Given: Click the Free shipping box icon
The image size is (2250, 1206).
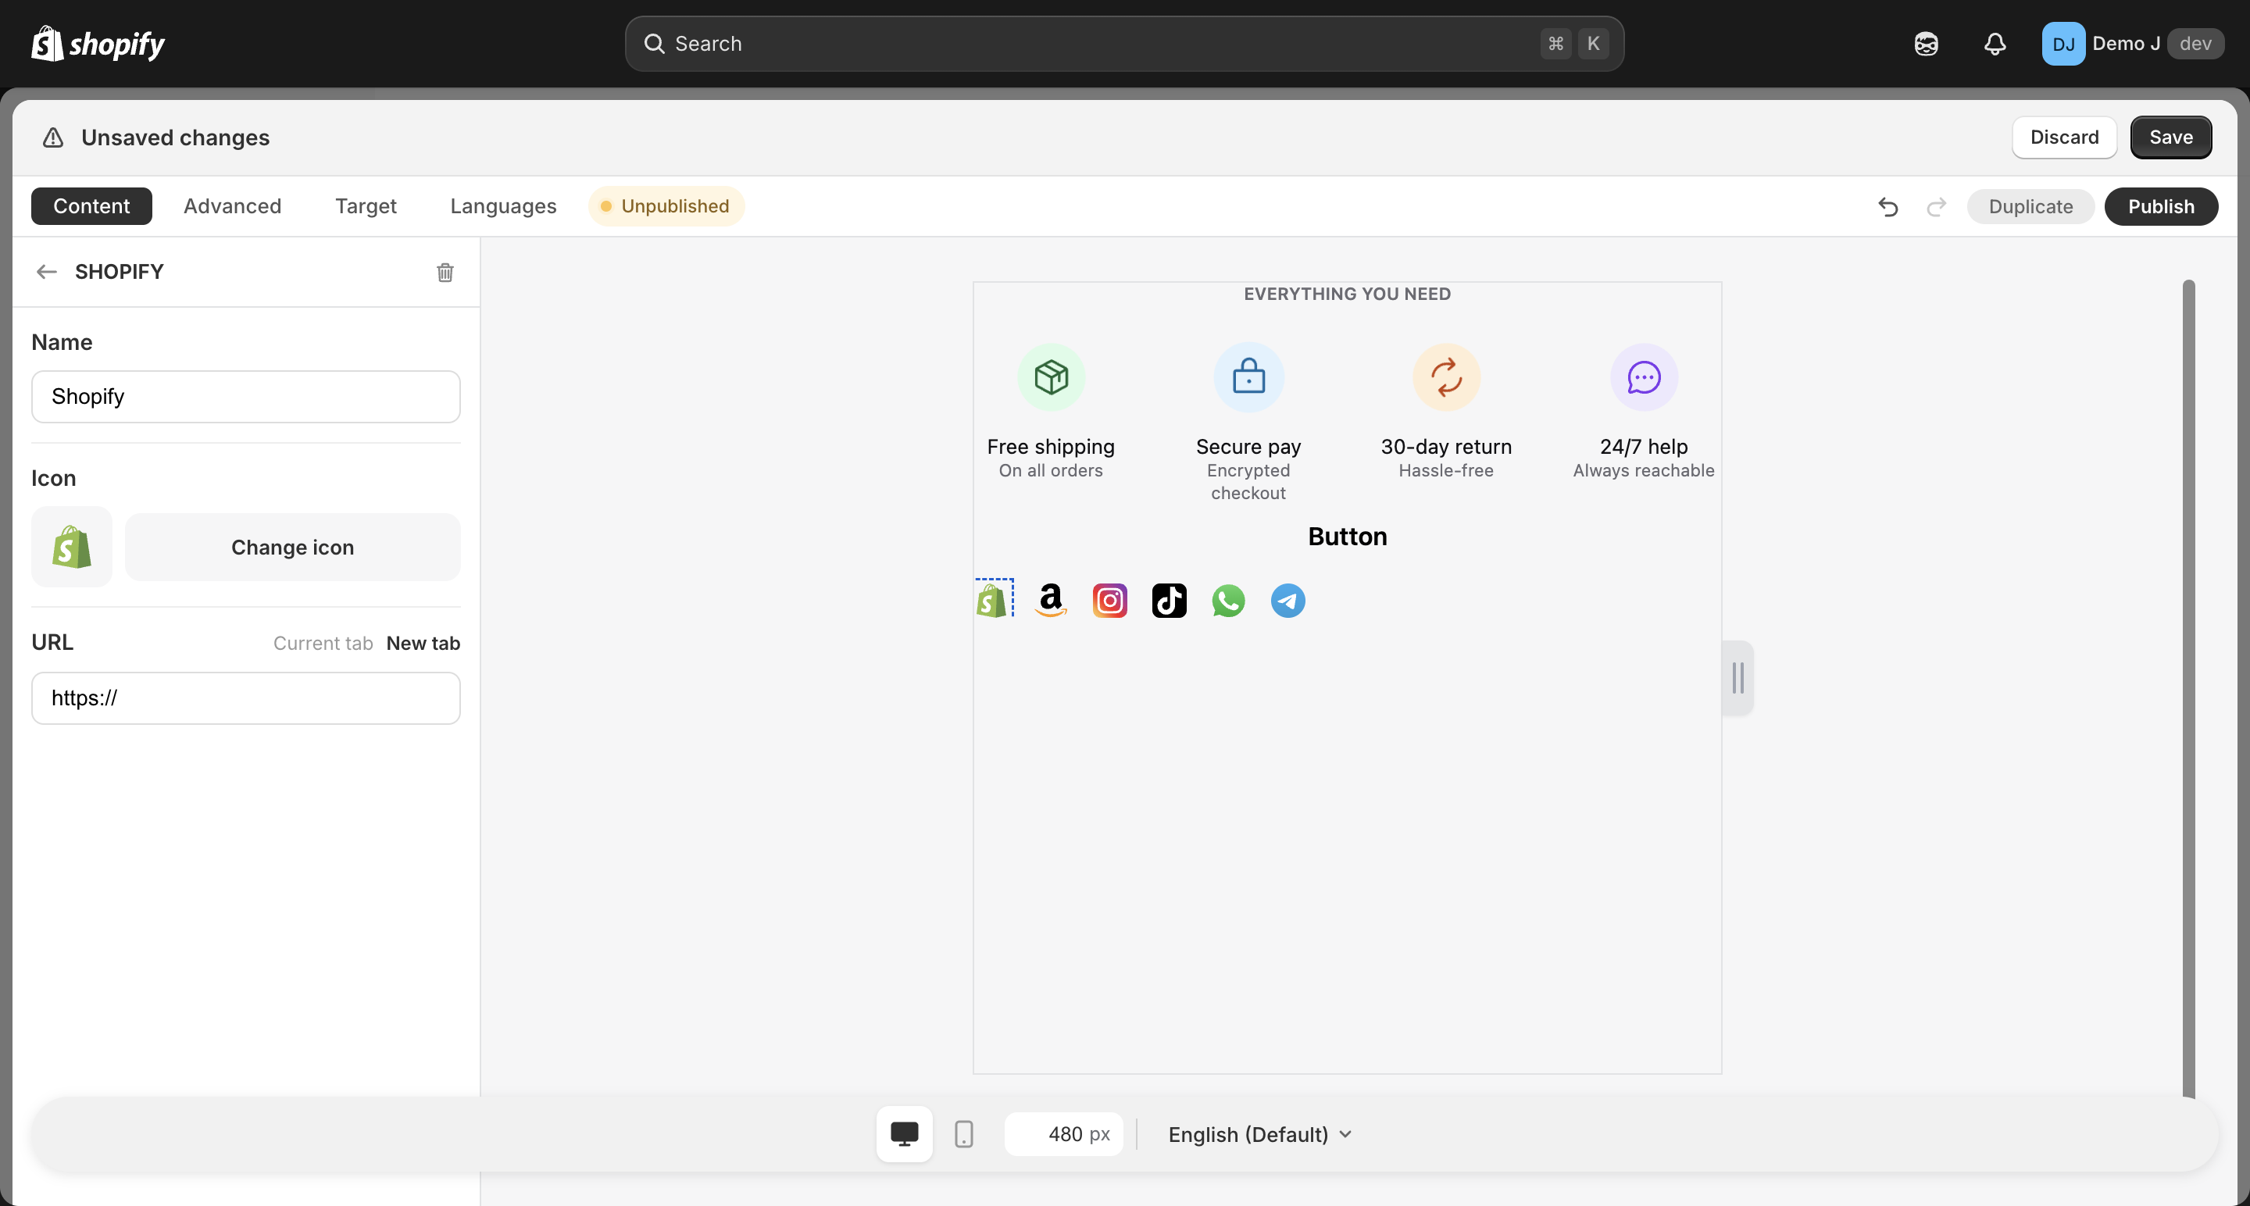Looking at the screenshot, I should 1051,377.
